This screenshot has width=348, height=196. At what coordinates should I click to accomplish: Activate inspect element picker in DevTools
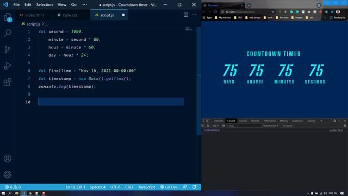pos(203,121)
